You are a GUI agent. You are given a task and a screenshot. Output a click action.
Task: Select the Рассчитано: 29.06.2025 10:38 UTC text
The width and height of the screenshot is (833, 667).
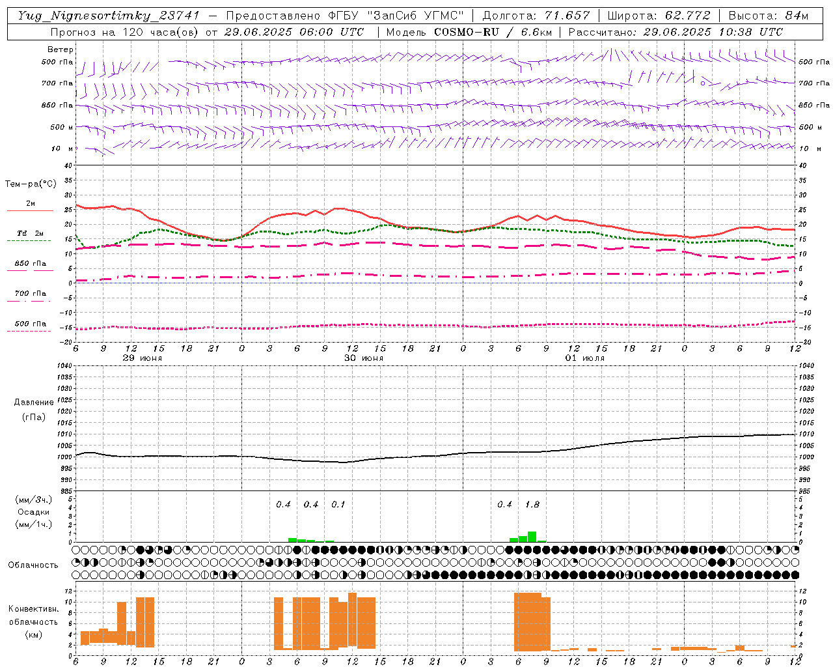[676, 32]
